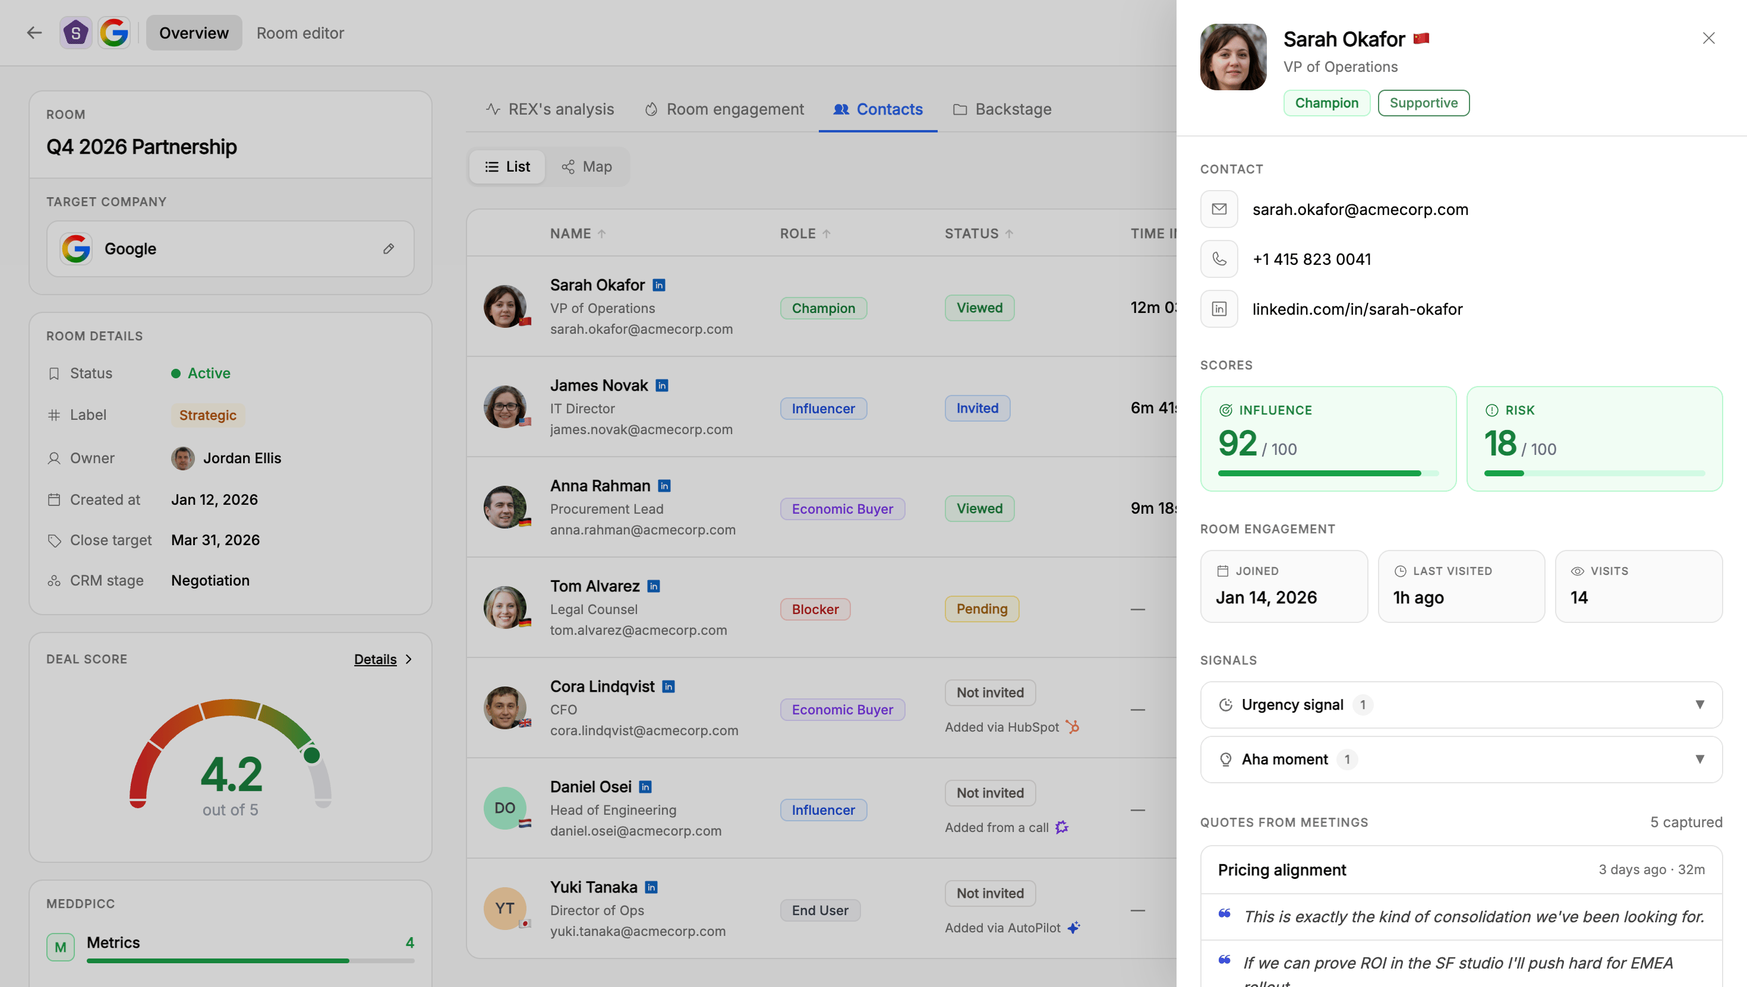Click the back arrow icon
The height and width of the screenshot is (987, 1747).
click(x=34, y=33)
